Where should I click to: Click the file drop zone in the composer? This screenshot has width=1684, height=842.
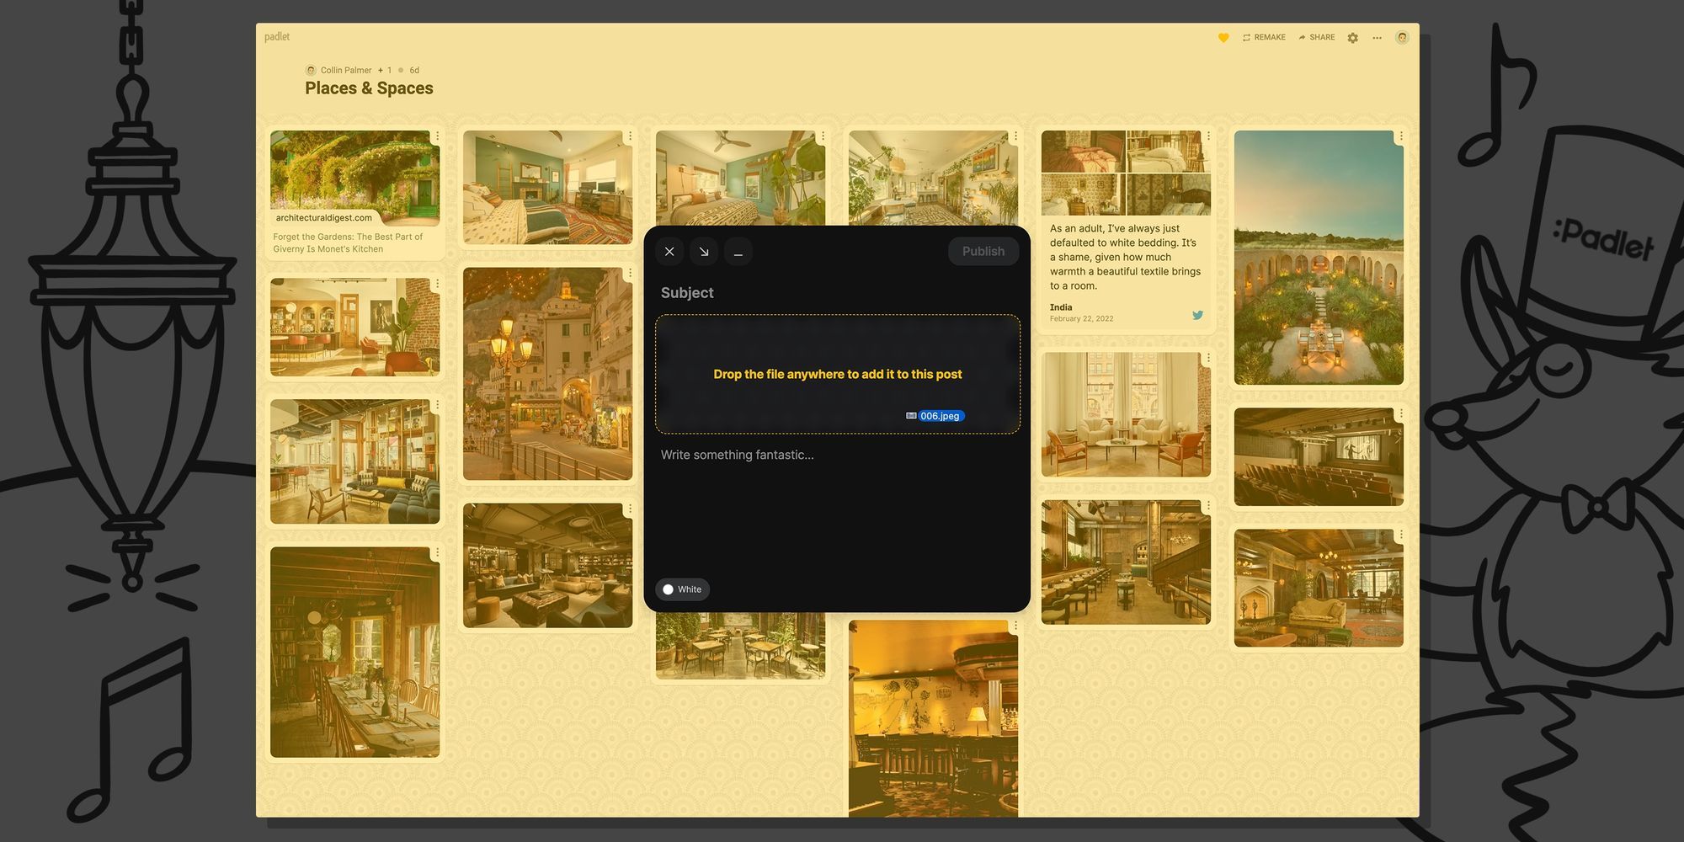click(838, 375)
